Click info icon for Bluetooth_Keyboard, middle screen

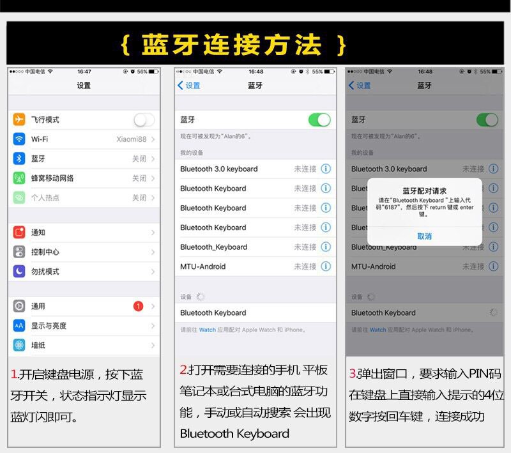pos(326,247)
